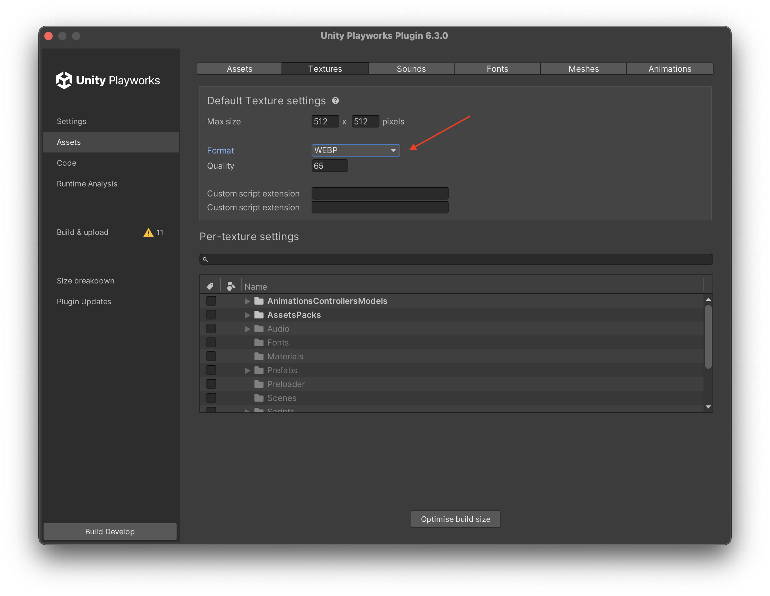Select the Scenes folder row

pos(451,398)
